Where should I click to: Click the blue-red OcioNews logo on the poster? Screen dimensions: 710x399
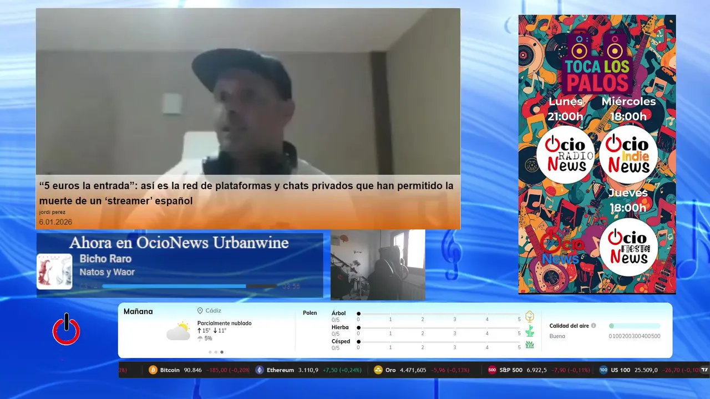point(561,248)
